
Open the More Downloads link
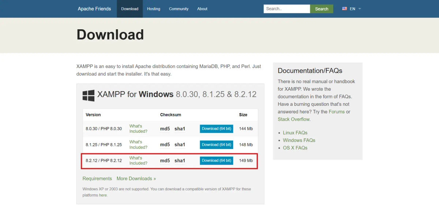point(136,179)
